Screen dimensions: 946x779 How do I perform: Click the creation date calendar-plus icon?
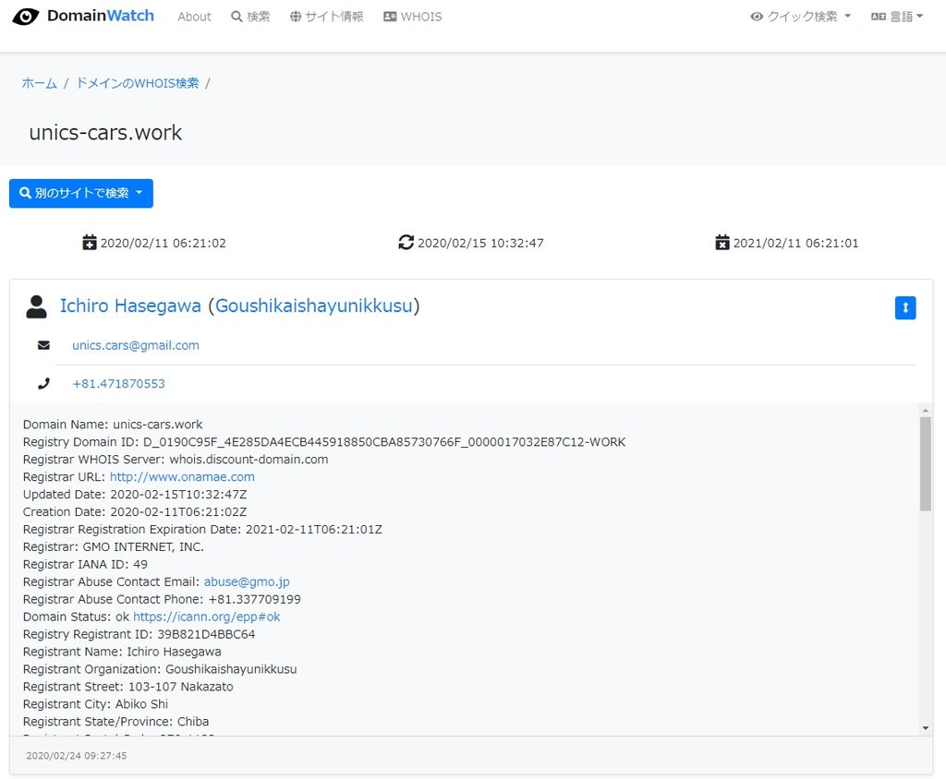tap(90, 243)
